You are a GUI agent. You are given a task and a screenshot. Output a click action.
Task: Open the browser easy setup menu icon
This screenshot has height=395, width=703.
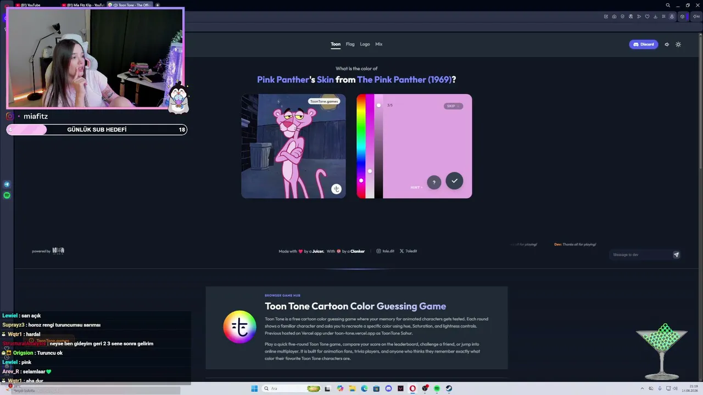[x=663, y=16]
